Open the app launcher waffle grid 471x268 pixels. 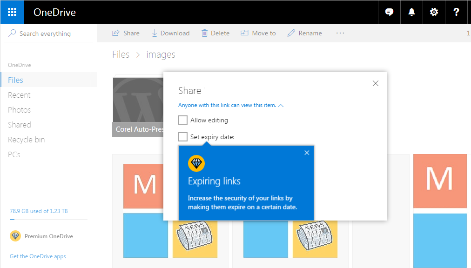(x=12, y=12)
